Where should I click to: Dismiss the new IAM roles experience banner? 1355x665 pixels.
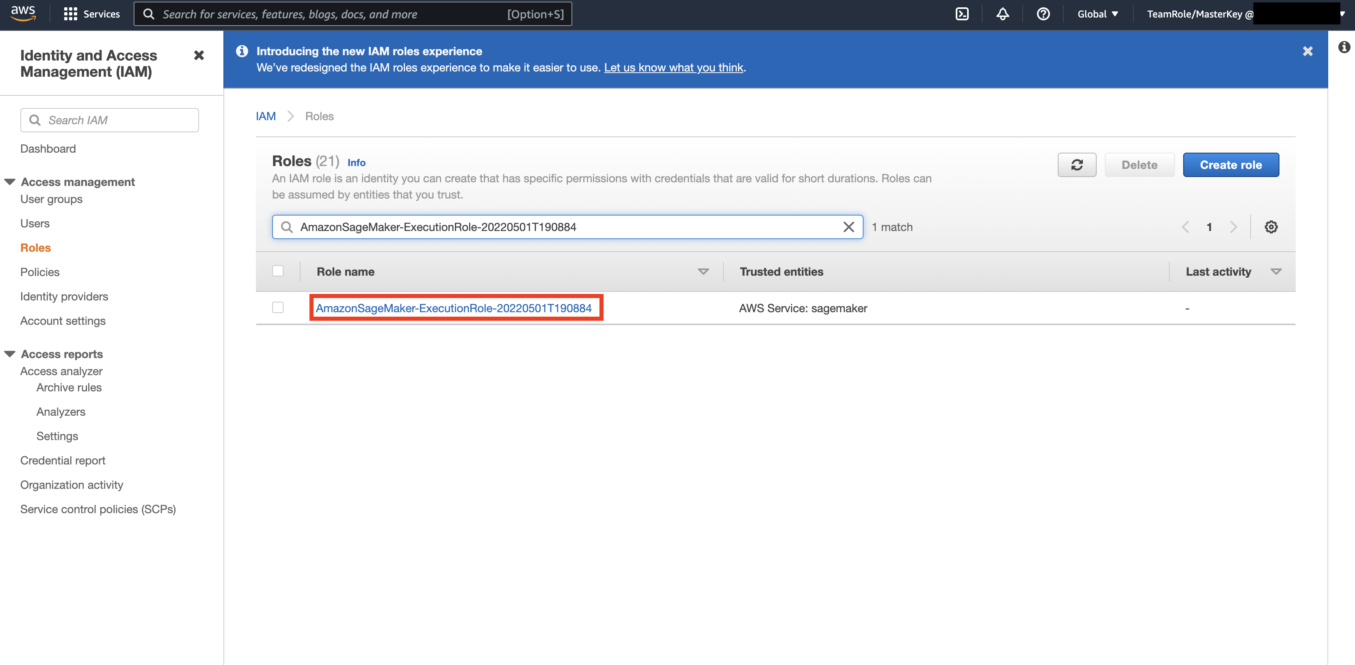click(x=1307, y=51)
